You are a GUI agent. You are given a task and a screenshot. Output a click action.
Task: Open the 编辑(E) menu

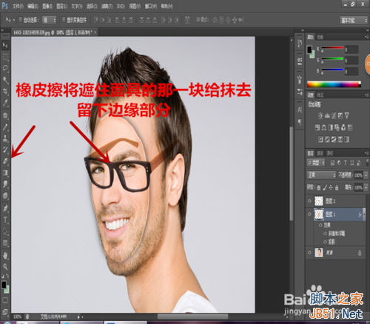pos(33,6)
